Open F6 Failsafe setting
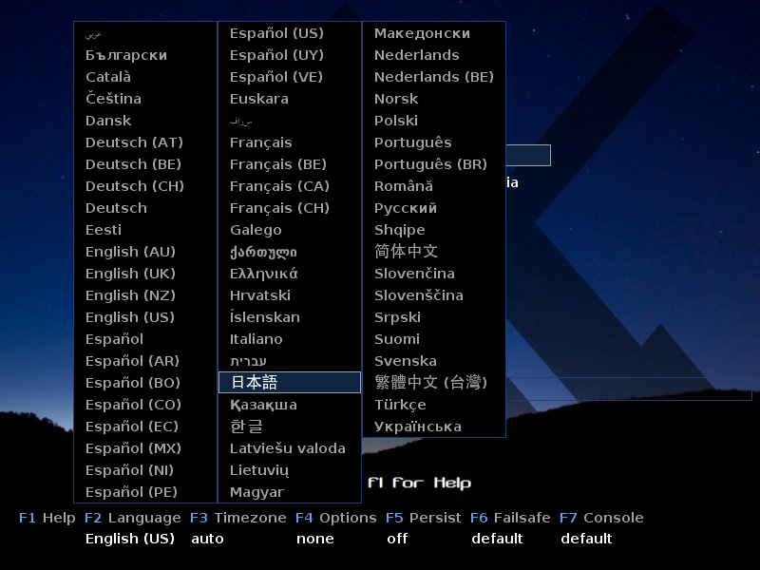Screen dimensions: 760x570 pyautogui.click(x=510, y=518)
